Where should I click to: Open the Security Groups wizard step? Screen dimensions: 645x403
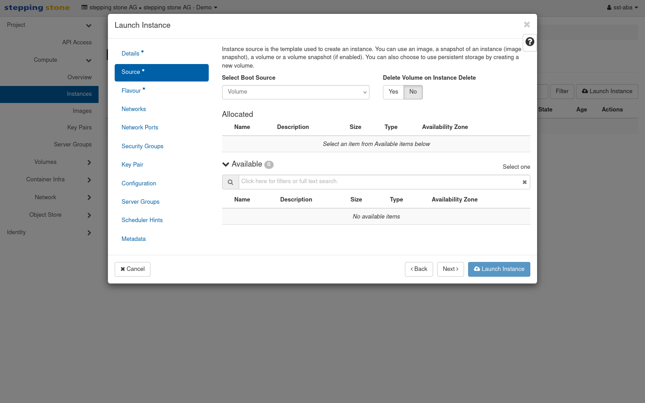click(162, 146)
